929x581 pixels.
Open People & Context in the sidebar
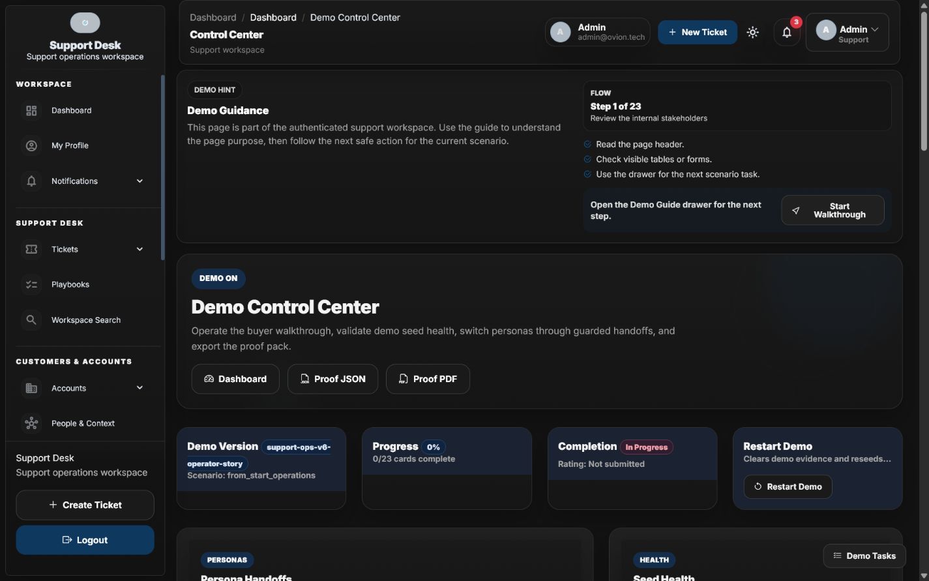pyautogui.click(x=85, y=423)
